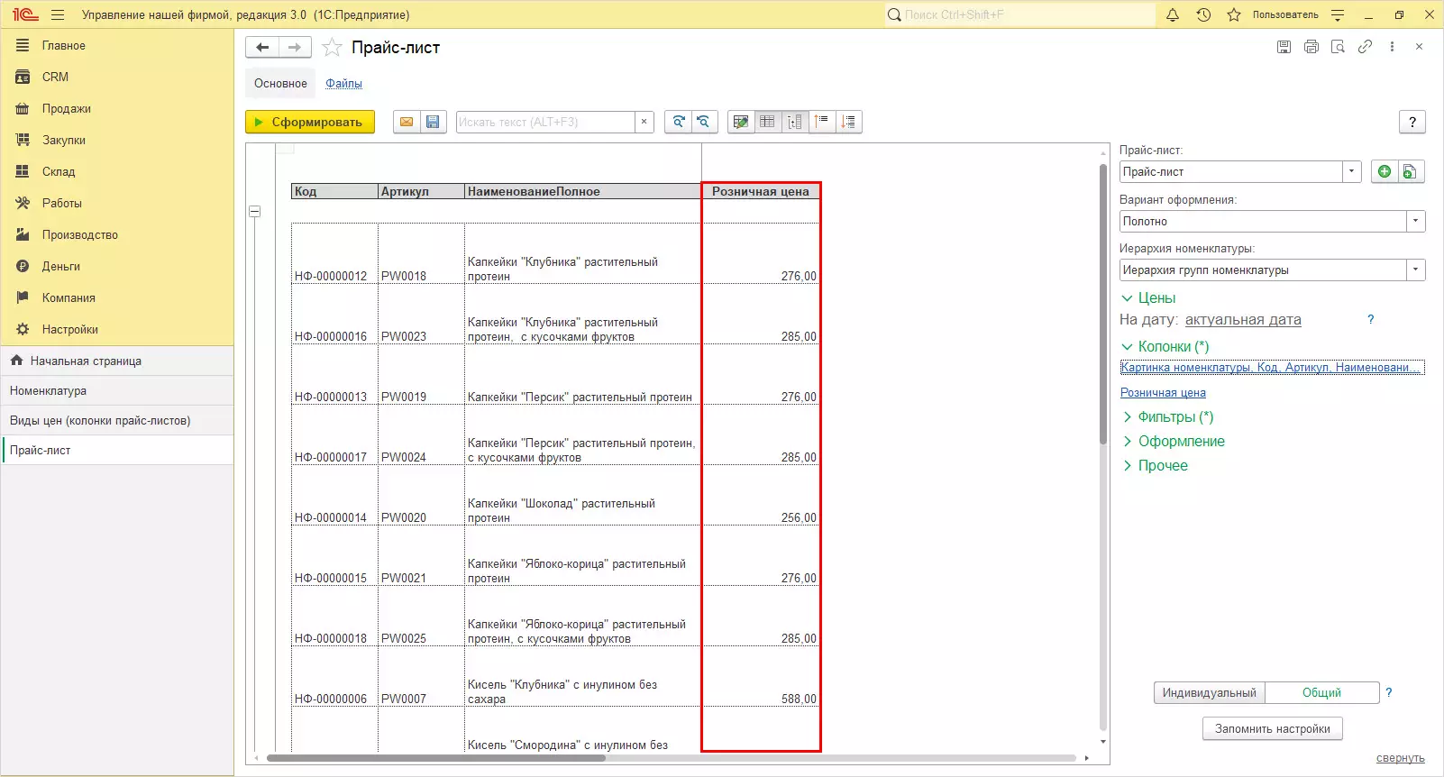Open the Прайс-лист dropdown list
The image size is (1444, 777).
[x=1351, y=171]
